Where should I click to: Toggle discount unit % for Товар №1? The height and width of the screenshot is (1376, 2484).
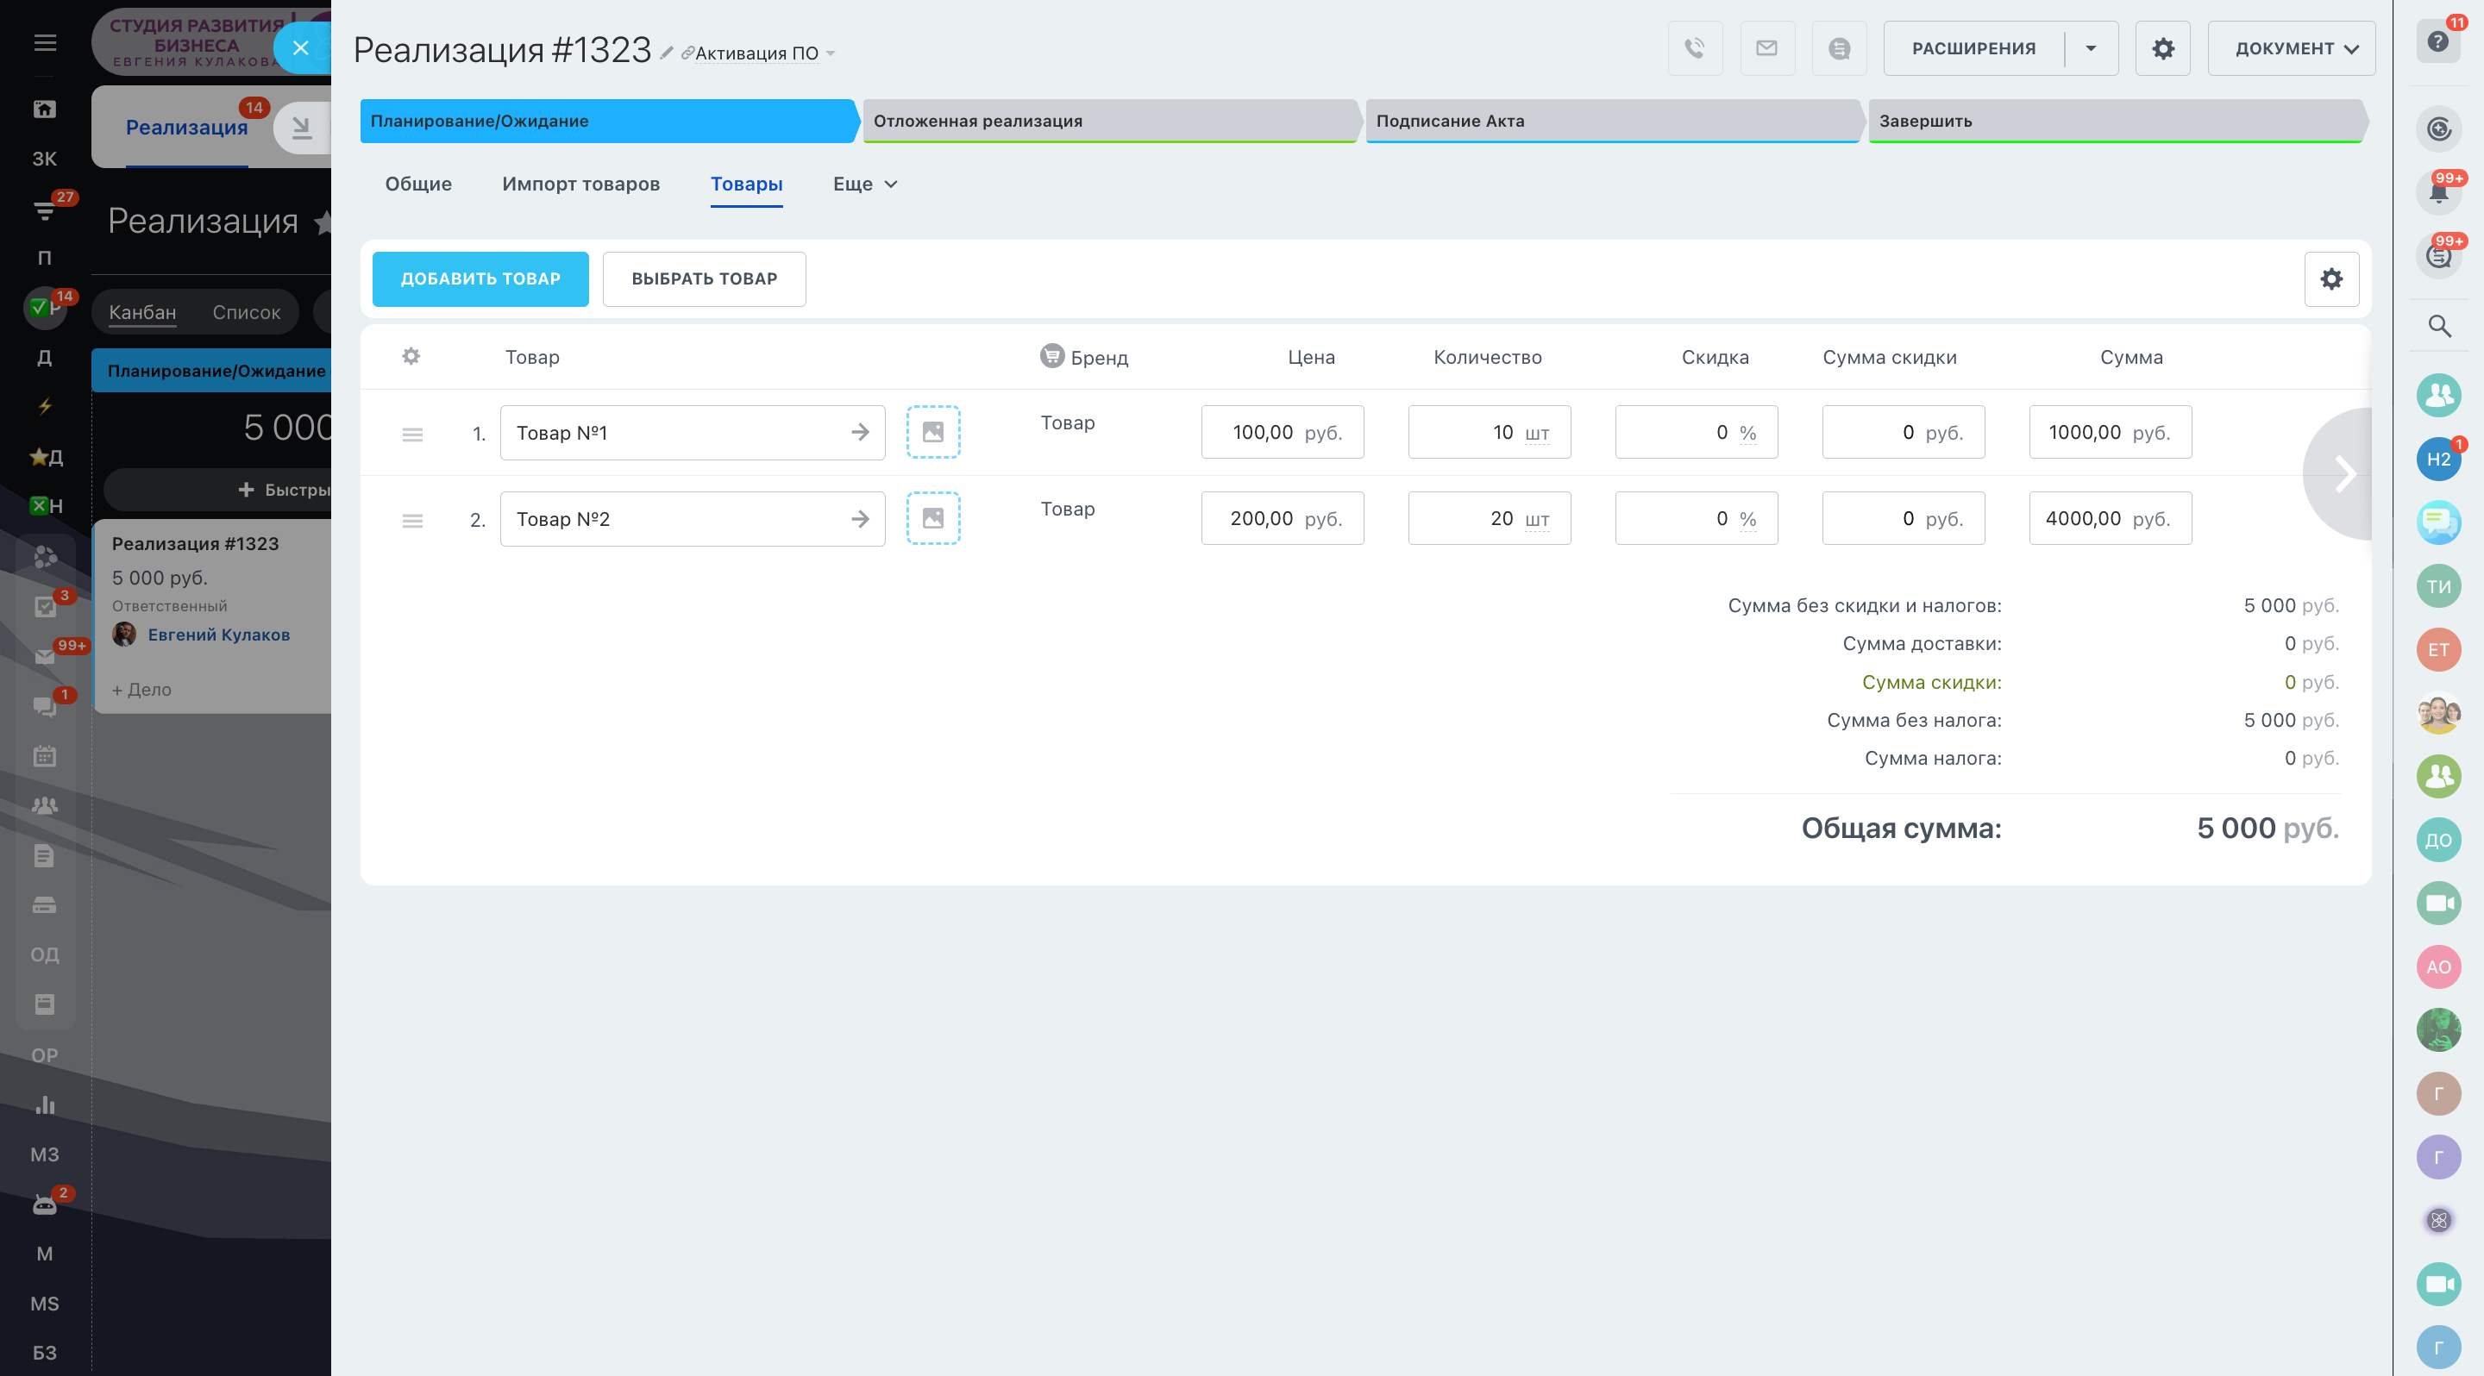1747,433
